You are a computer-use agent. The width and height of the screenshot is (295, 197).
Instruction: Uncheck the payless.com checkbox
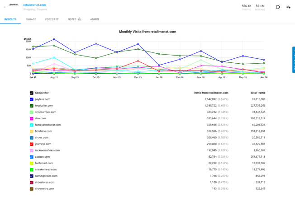pyautogui.click(x=32, y=99)
